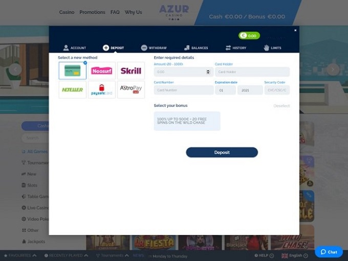The height and width of the screenshot is (261, 348).
Task: Choose Neosurf as payment method
Action: point(101,70)
